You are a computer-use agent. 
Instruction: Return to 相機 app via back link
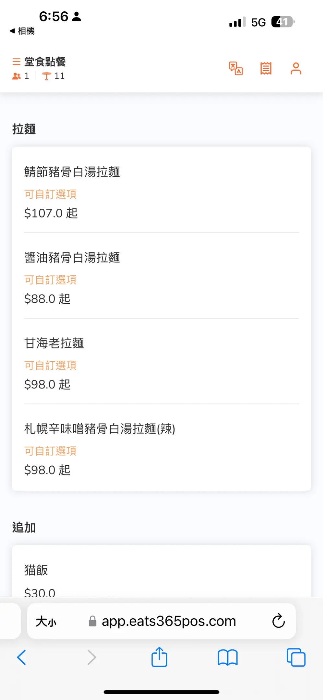(x=22, y=31)
